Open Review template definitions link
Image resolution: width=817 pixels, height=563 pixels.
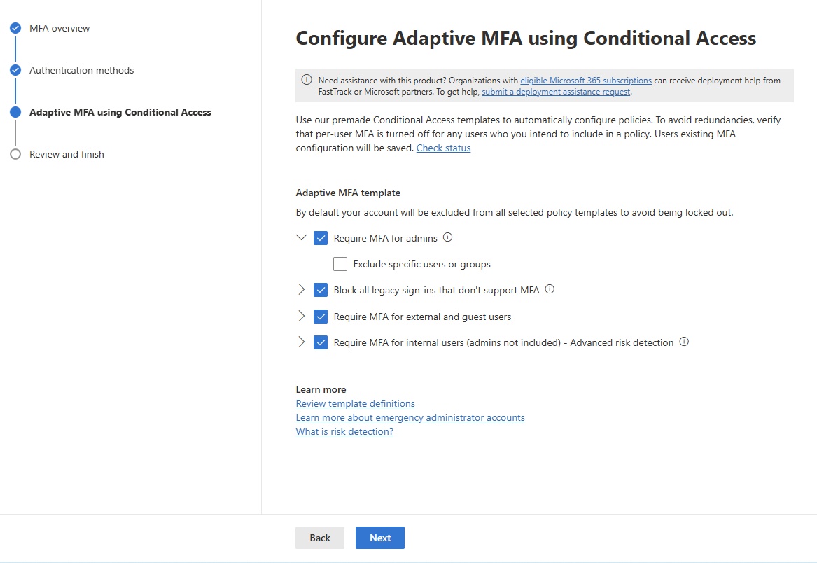(355, 403)
